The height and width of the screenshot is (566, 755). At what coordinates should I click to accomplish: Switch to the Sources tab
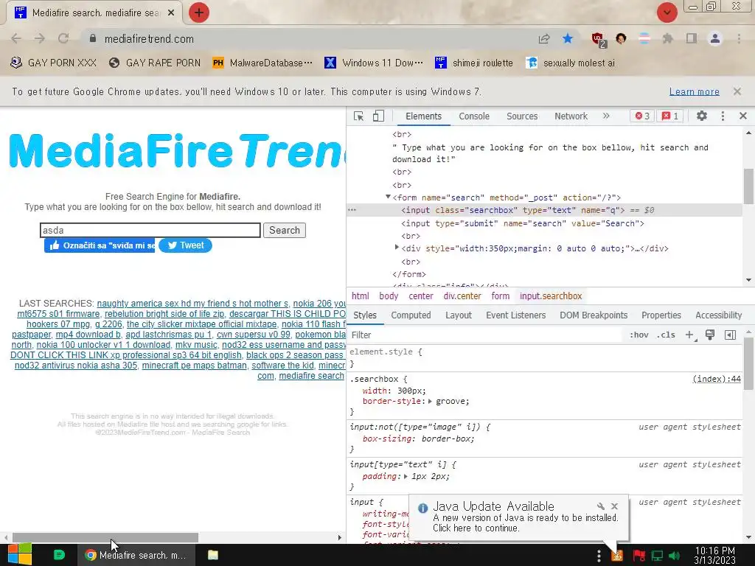[522, 116]
